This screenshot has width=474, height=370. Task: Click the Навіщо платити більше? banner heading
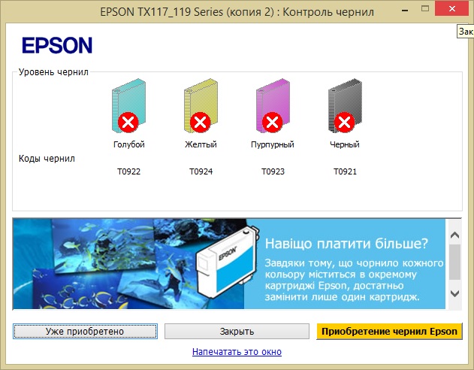[346, 243]
